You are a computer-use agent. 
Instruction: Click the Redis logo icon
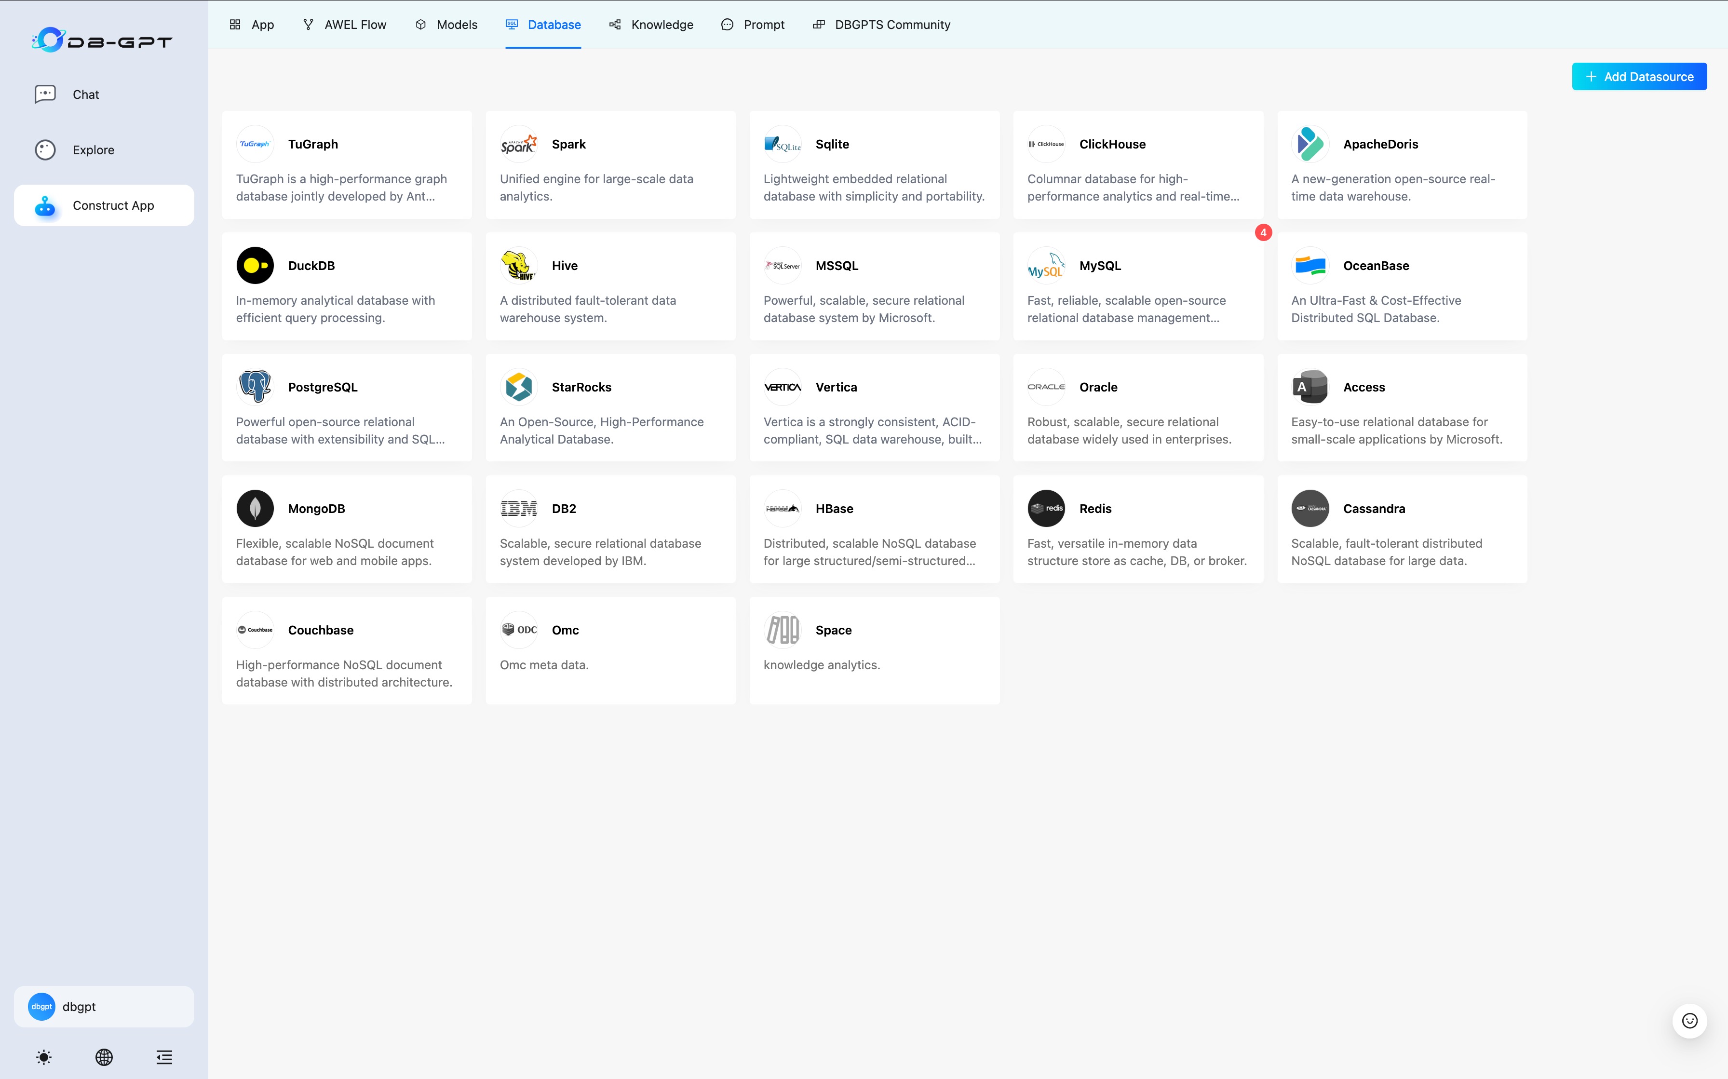tap(1046, 508)
